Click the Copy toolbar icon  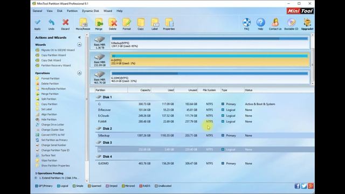point(141,23)
